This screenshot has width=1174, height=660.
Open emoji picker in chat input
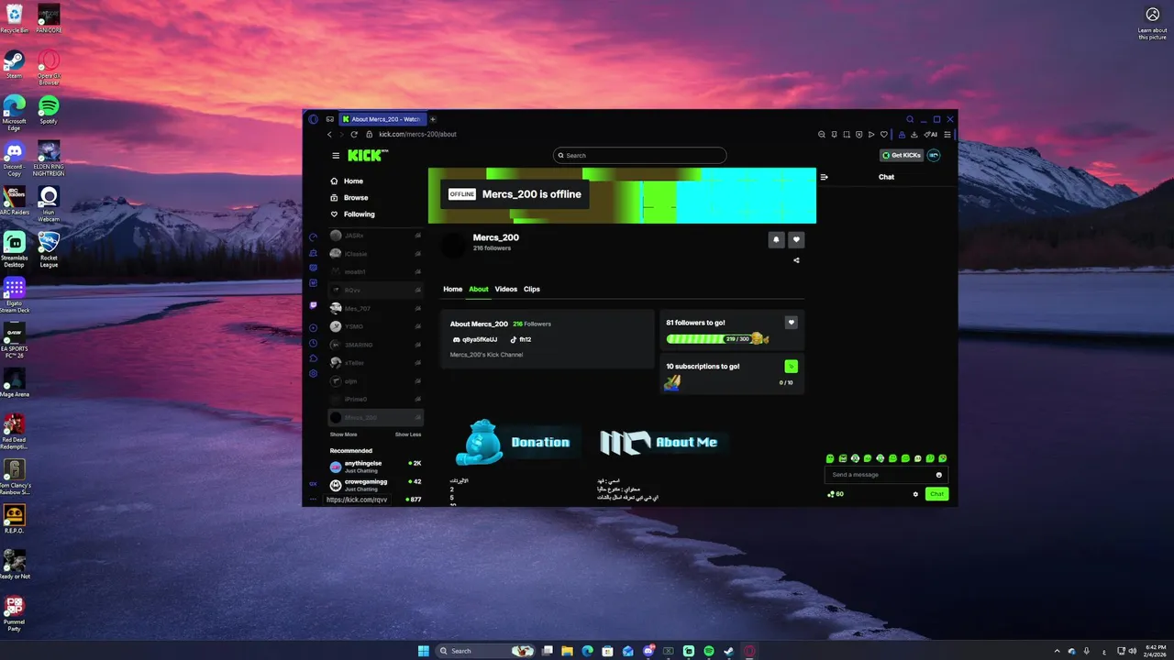click(x=939, y=475)
